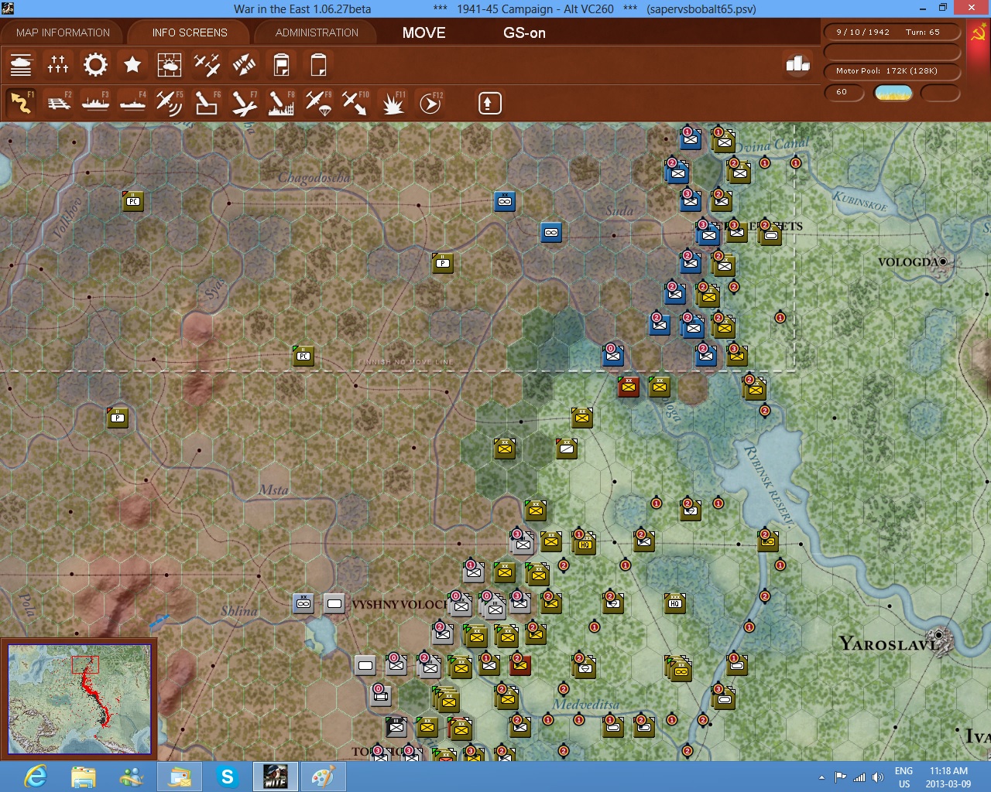Click the F11 explosion battle sites icon

[393, 102]
